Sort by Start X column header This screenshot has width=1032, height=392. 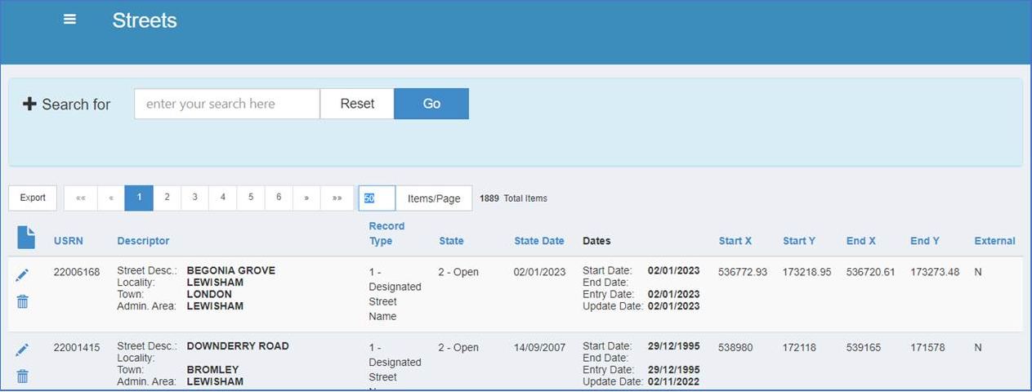(x=735, y=241)
